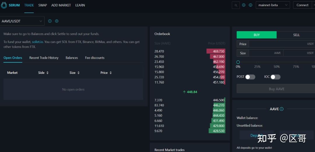Select the SELL tab
315x152 pixels.
click(296, 35)
